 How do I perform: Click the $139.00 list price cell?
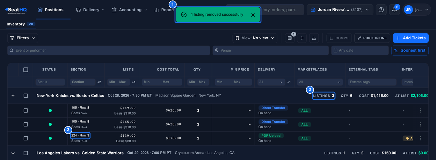click(128, 136)
